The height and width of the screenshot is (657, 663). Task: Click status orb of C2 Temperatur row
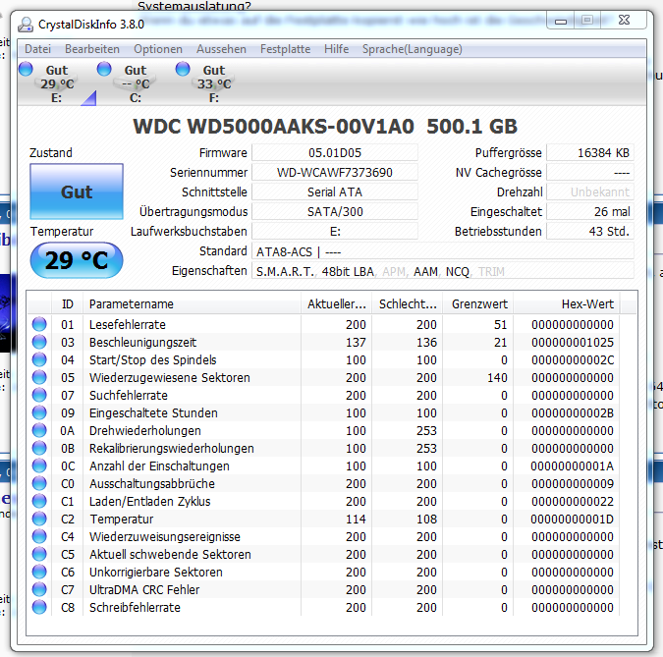click(39, 519)
